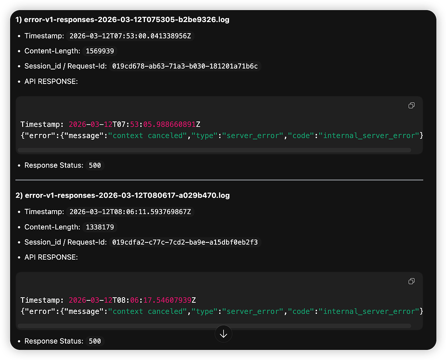The image size is (446, 360).
Task: Click the first log's Response Status 500
Action: point(95,166)
